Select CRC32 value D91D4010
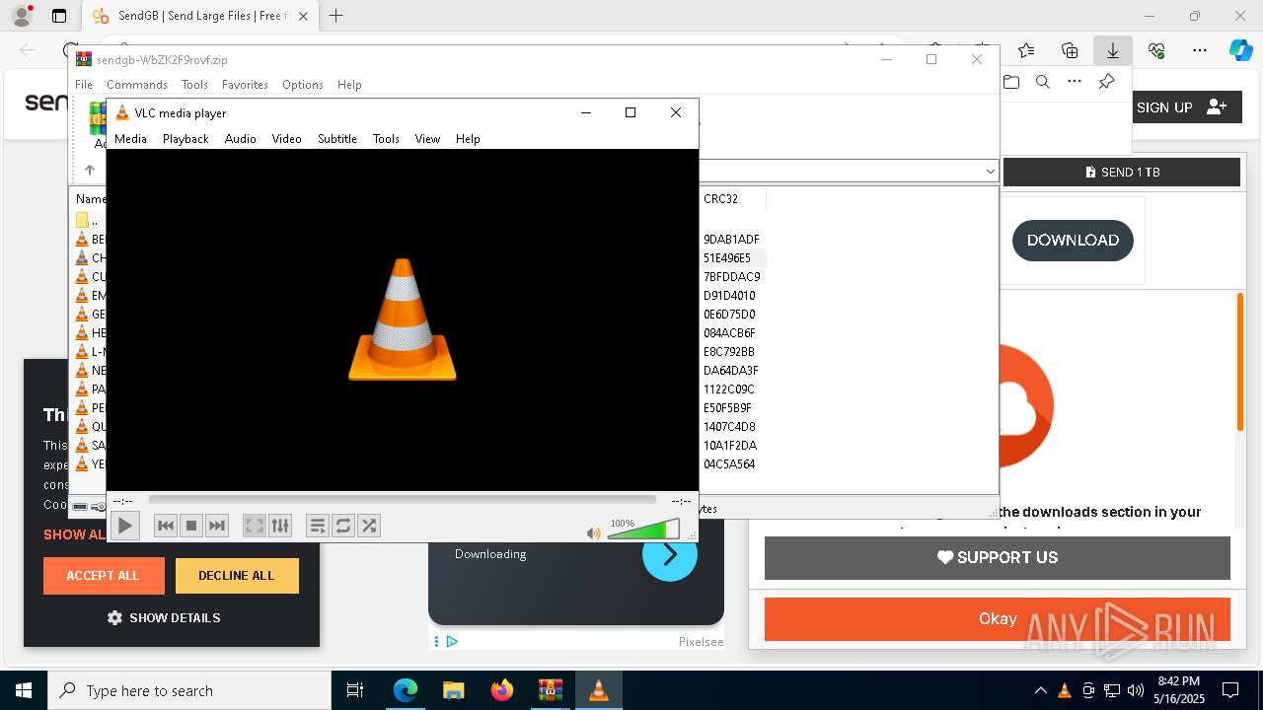 coord(729,296)
